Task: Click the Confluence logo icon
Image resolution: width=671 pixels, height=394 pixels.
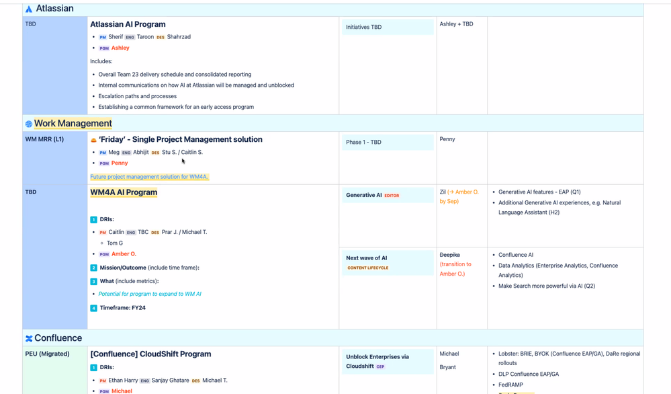Action: (x=29, y=338)
